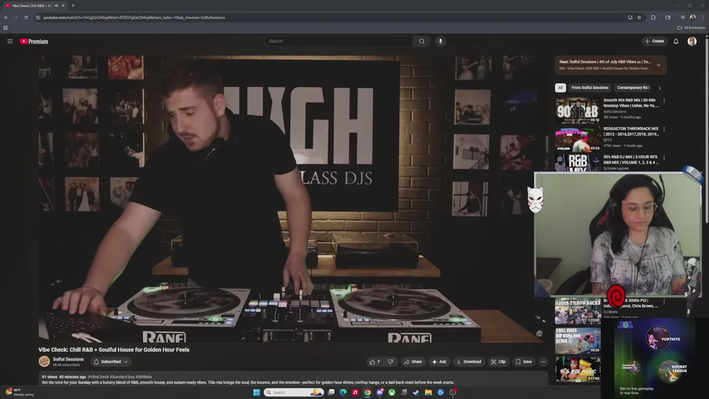The width and height of the screenshot is (709, 399).
Task: Open Chrome apps grid in bookmarks bar
Action: point(6,28)
